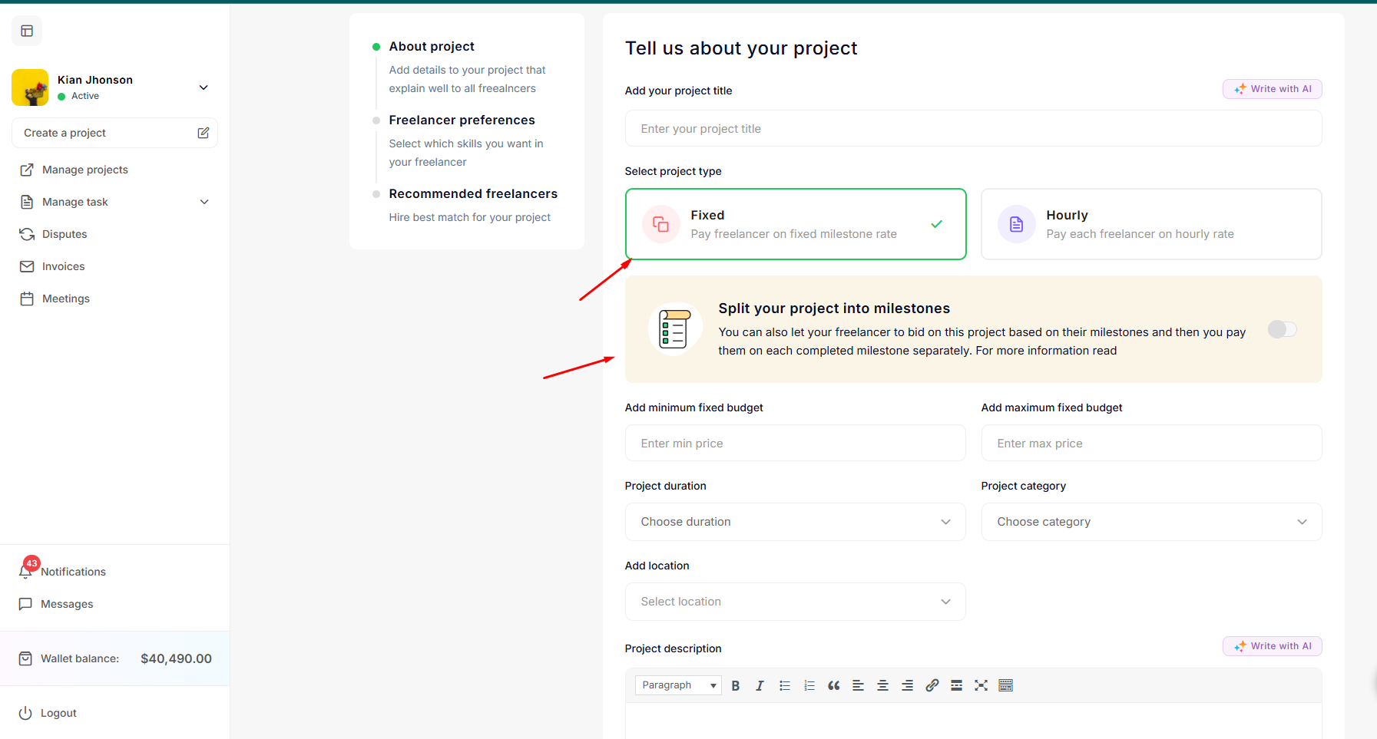Toggle bold formatting in description editor
Screen dimensions: 1377x739
735,686
